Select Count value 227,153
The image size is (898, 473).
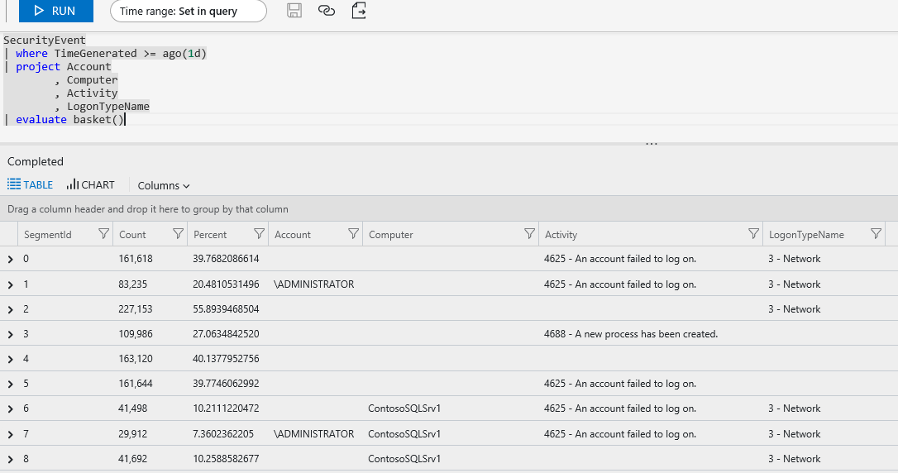(x=135, y=309)
